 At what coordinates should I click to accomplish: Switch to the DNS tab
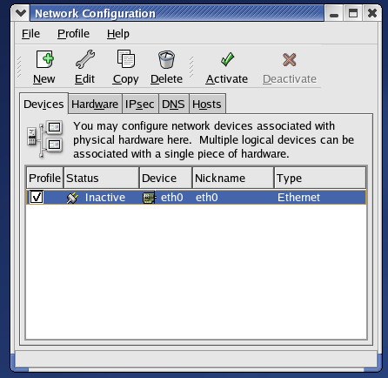click(173, 104)
